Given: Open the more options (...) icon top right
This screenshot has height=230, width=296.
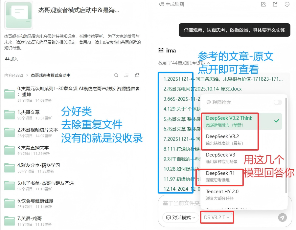Looking at the screenshot, I should point(286,4).
